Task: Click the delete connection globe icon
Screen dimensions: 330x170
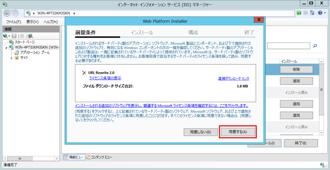Action: (x=31, y=36)
